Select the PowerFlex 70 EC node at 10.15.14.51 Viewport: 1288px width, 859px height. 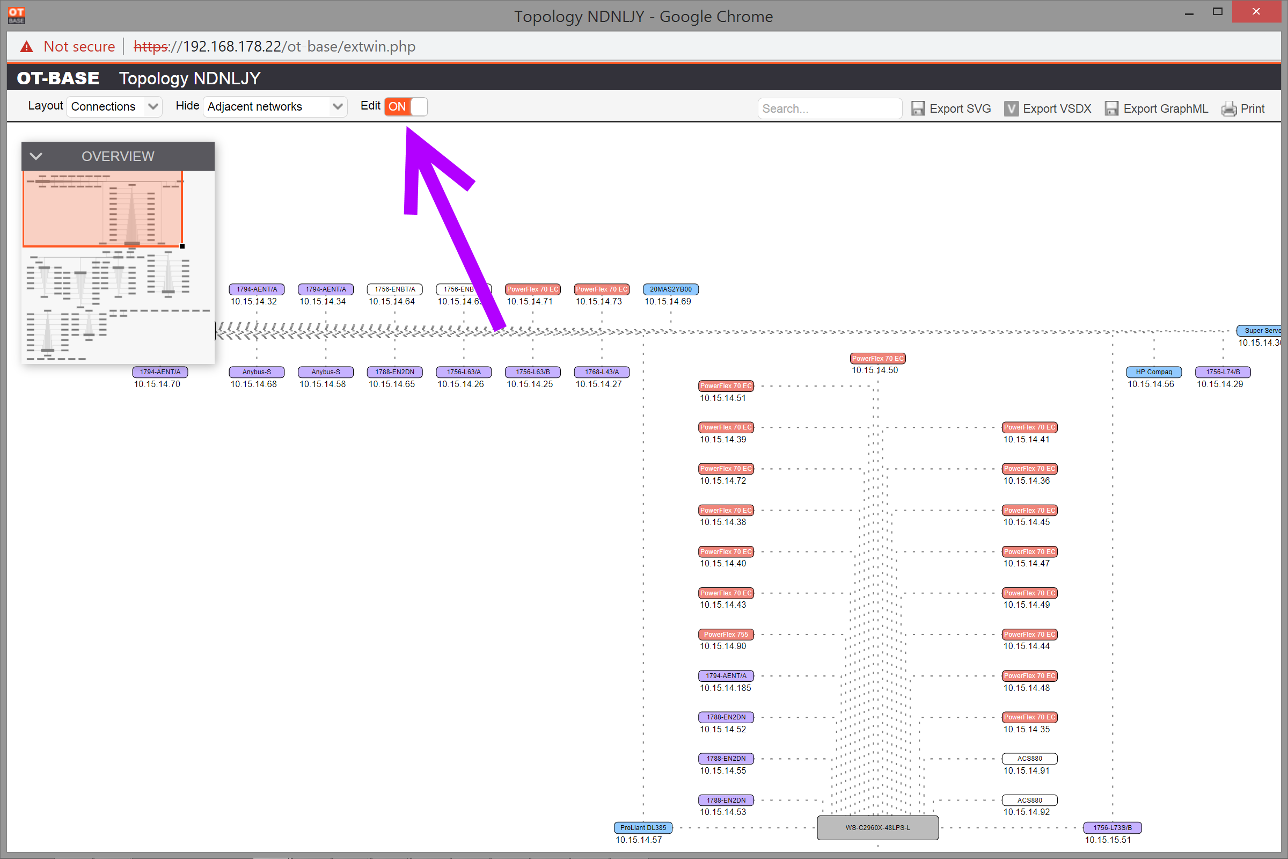726,385
